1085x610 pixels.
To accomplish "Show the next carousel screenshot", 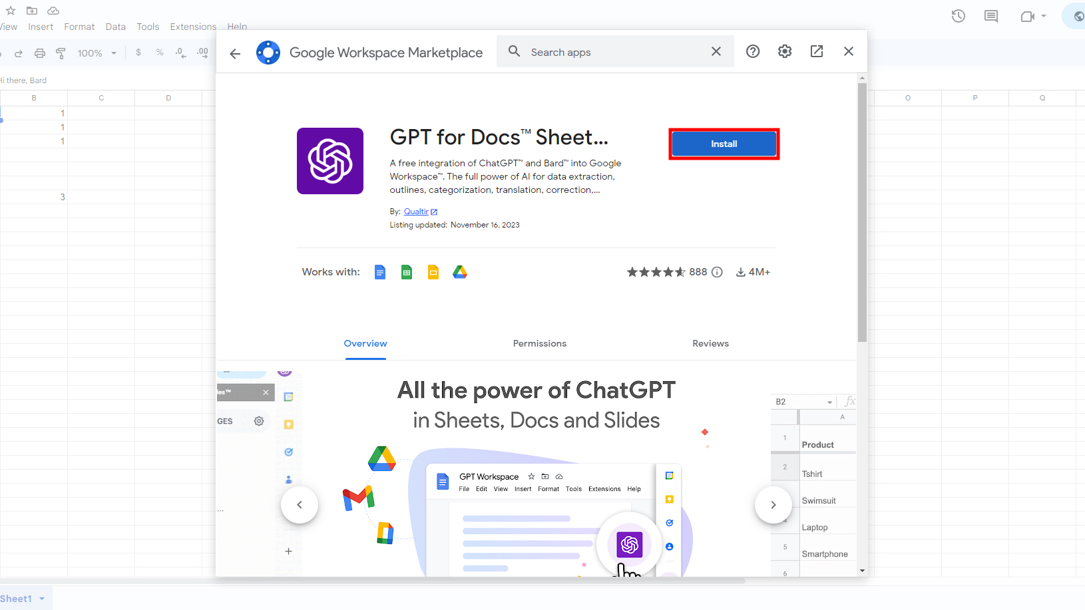I will click(x=773, y=505).
